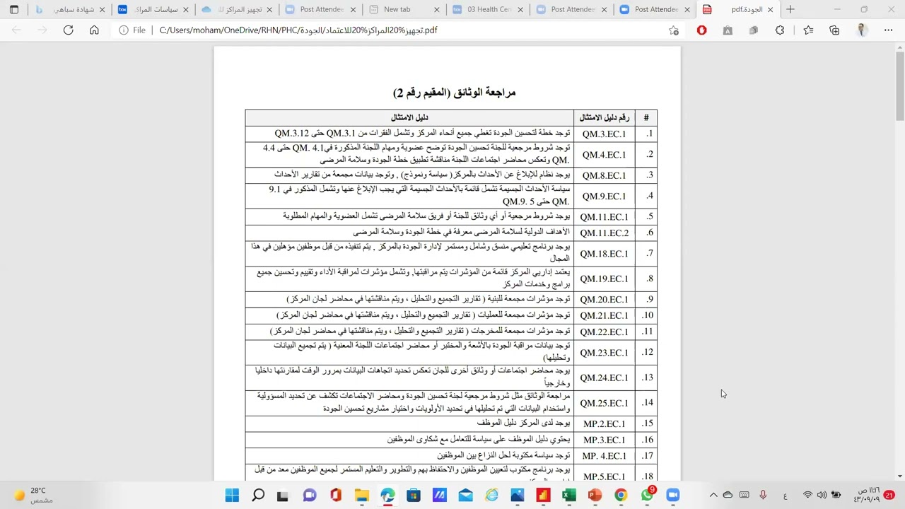Viewport: 905px width, 509px height.
Task: Open the browser Settings and more menu
Action: (888, 30)
